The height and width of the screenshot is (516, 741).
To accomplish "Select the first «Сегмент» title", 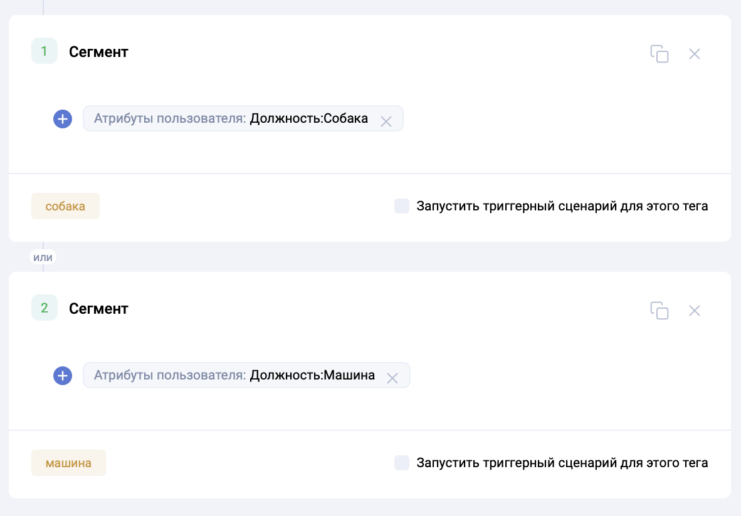I will [98, 52].
